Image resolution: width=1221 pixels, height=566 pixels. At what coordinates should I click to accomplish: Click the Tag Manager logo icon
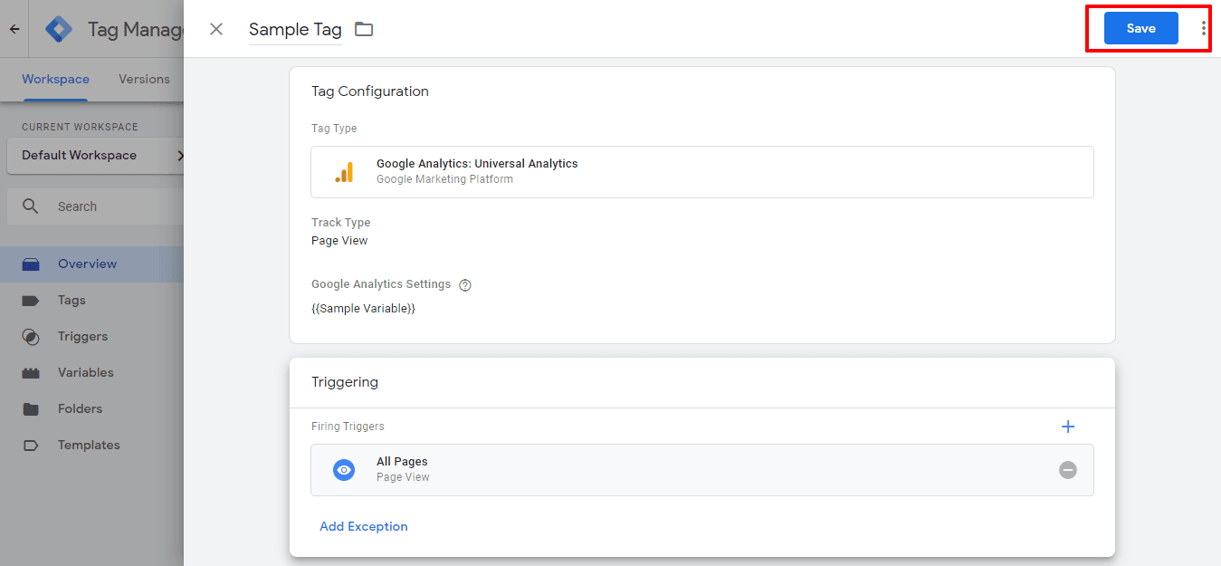(60, 29)
